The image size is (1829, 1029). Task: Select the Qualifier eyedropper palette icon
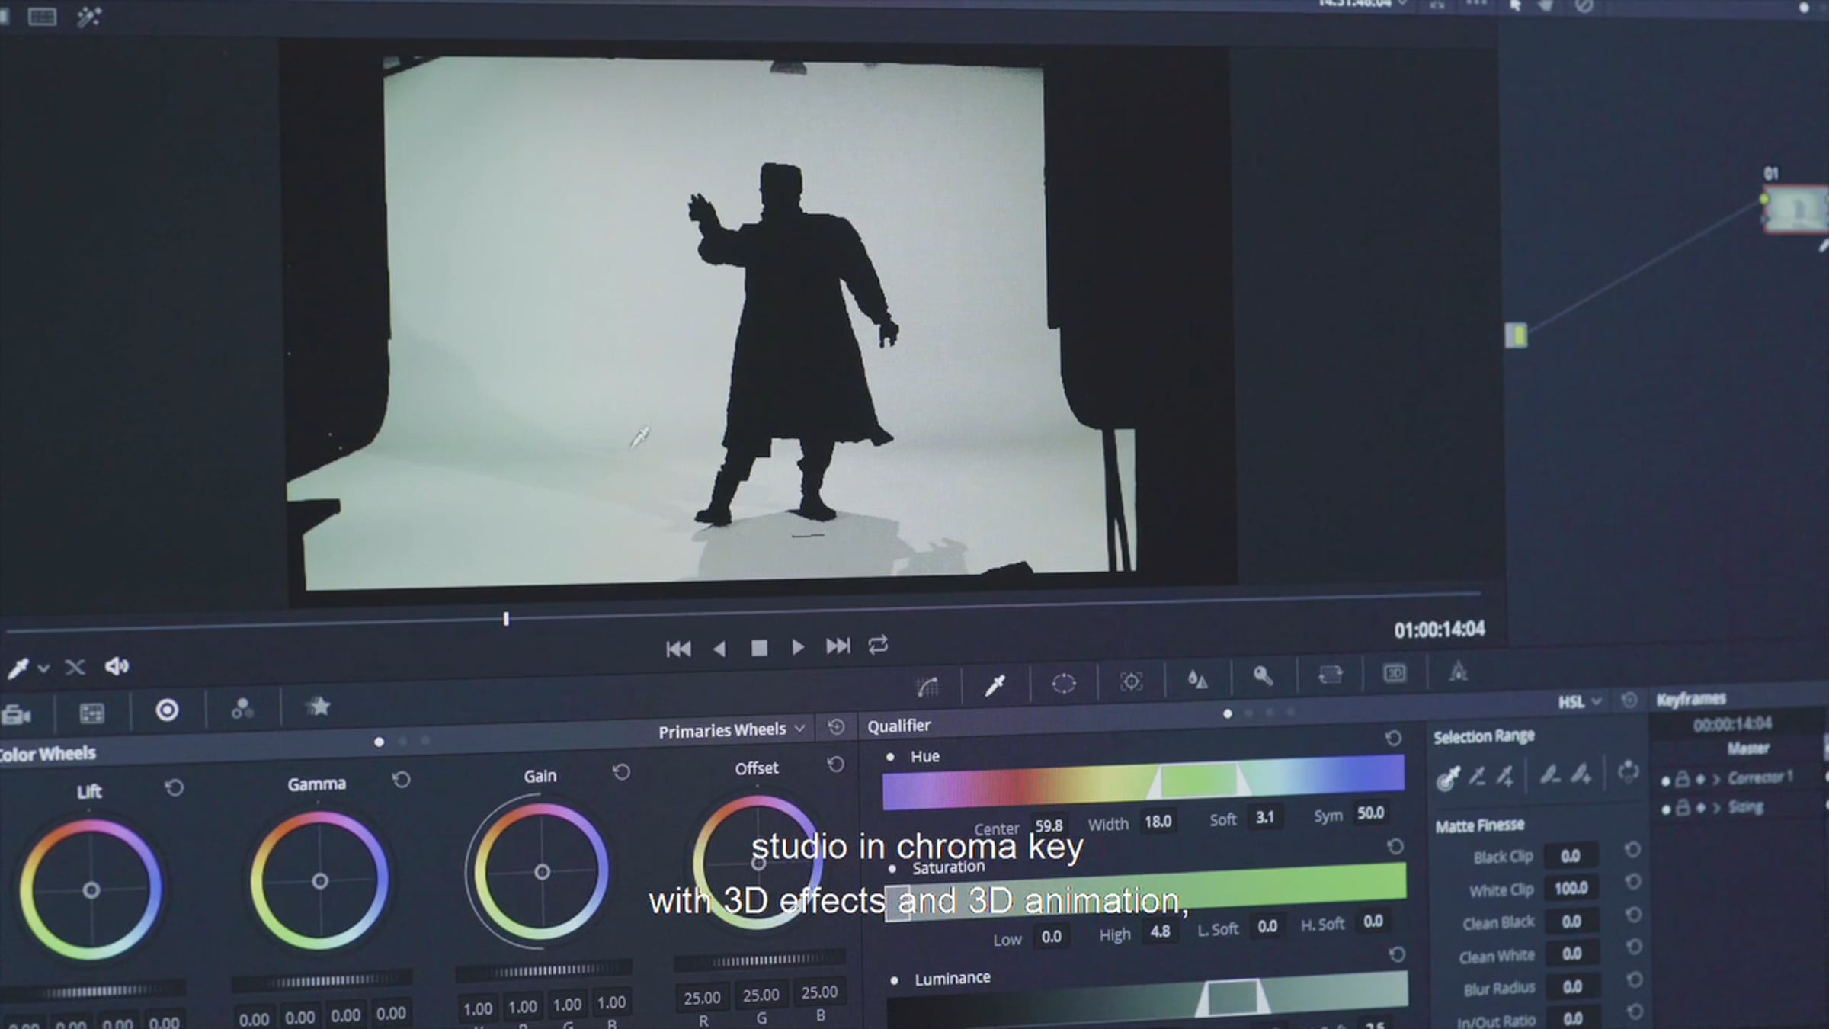tap(995, 685)
